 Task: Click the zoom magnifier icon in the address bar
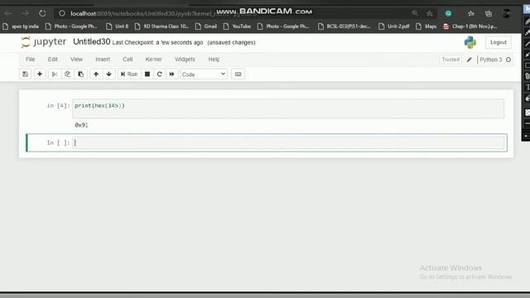[415, 13]
